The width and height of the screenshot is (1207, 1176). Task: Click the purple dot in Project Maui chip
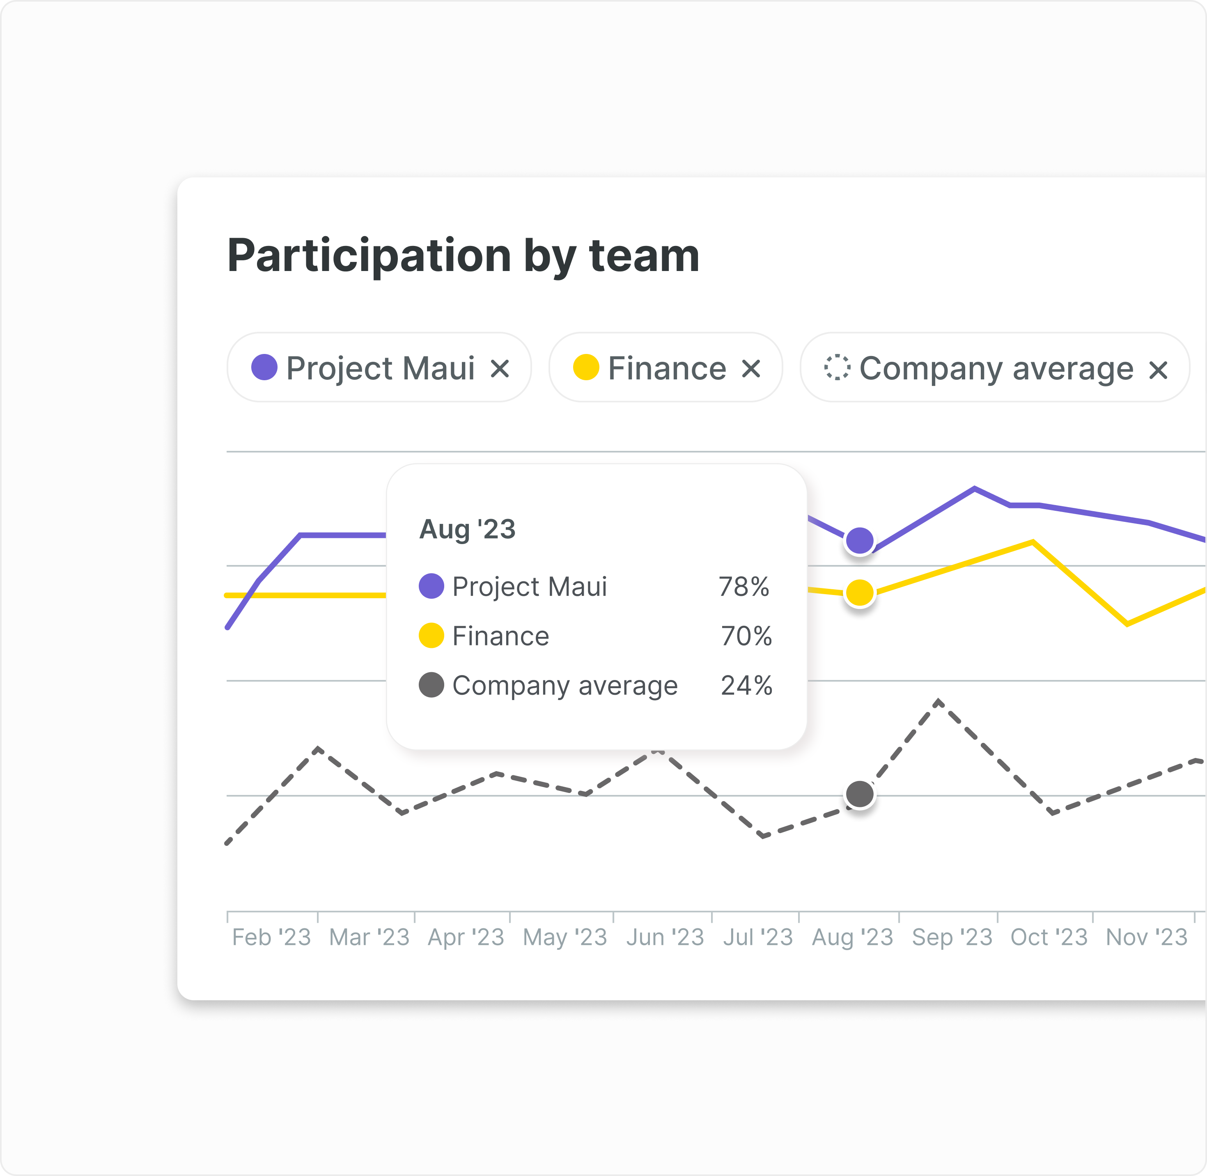point(264,367)
